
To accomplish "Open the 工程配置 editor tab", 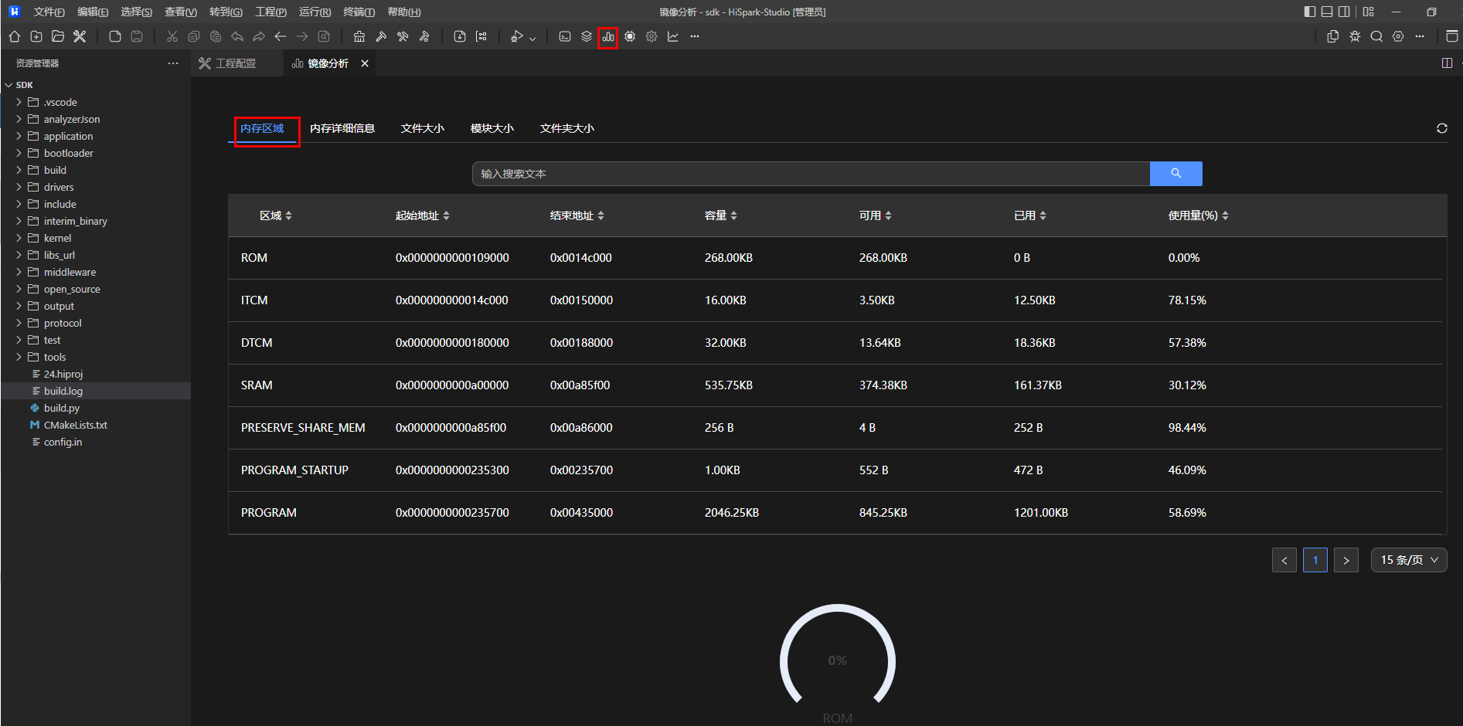I will click(236, 63).
